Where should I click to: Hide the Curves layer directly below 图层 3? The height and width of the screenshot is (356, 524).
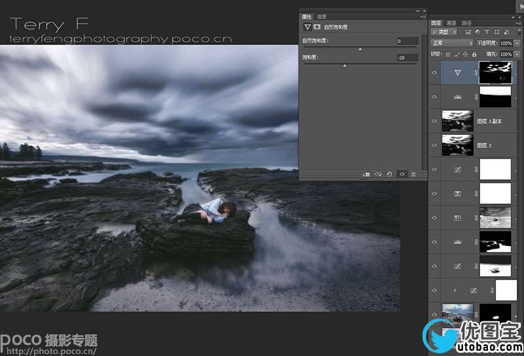pyautogui.click(x=434, y=169)
